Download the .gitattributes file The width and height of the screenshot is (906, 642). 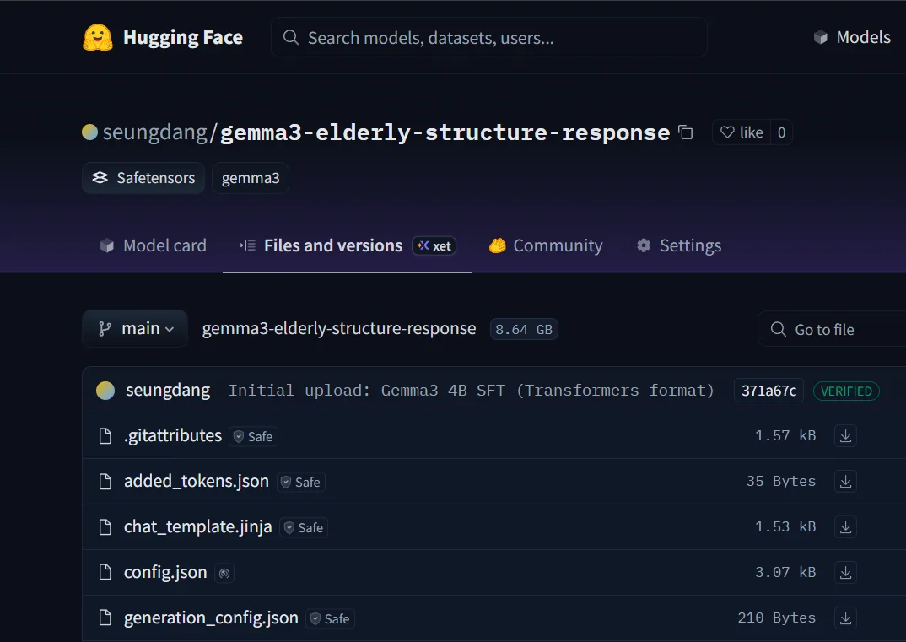(x=845, y=435)
